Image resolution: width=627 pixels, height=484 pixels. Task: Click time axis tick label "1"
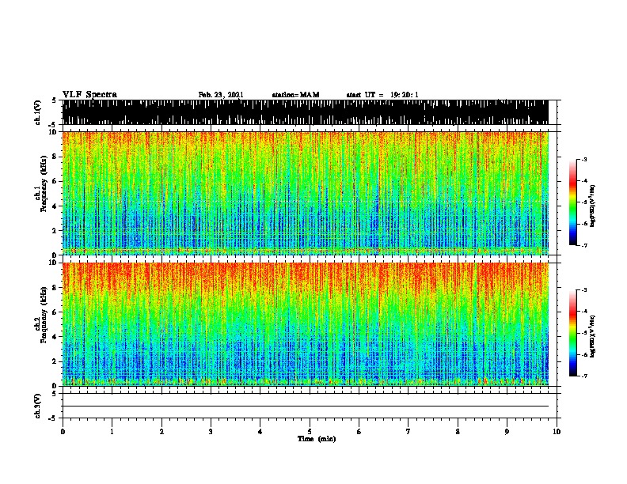pos(112,432)
